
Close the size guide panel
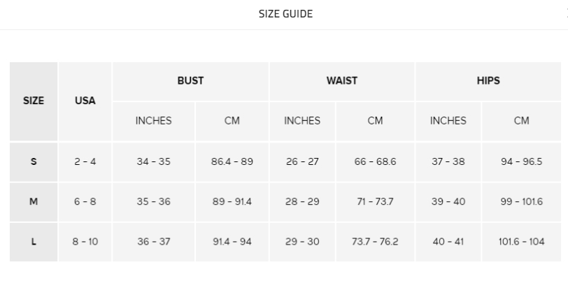(565, 14)
